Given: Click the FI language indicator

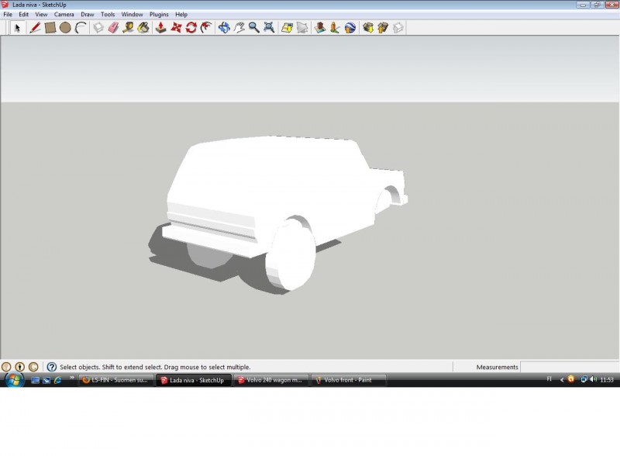Looking at the screenshot, I should (x=549, y=379).
